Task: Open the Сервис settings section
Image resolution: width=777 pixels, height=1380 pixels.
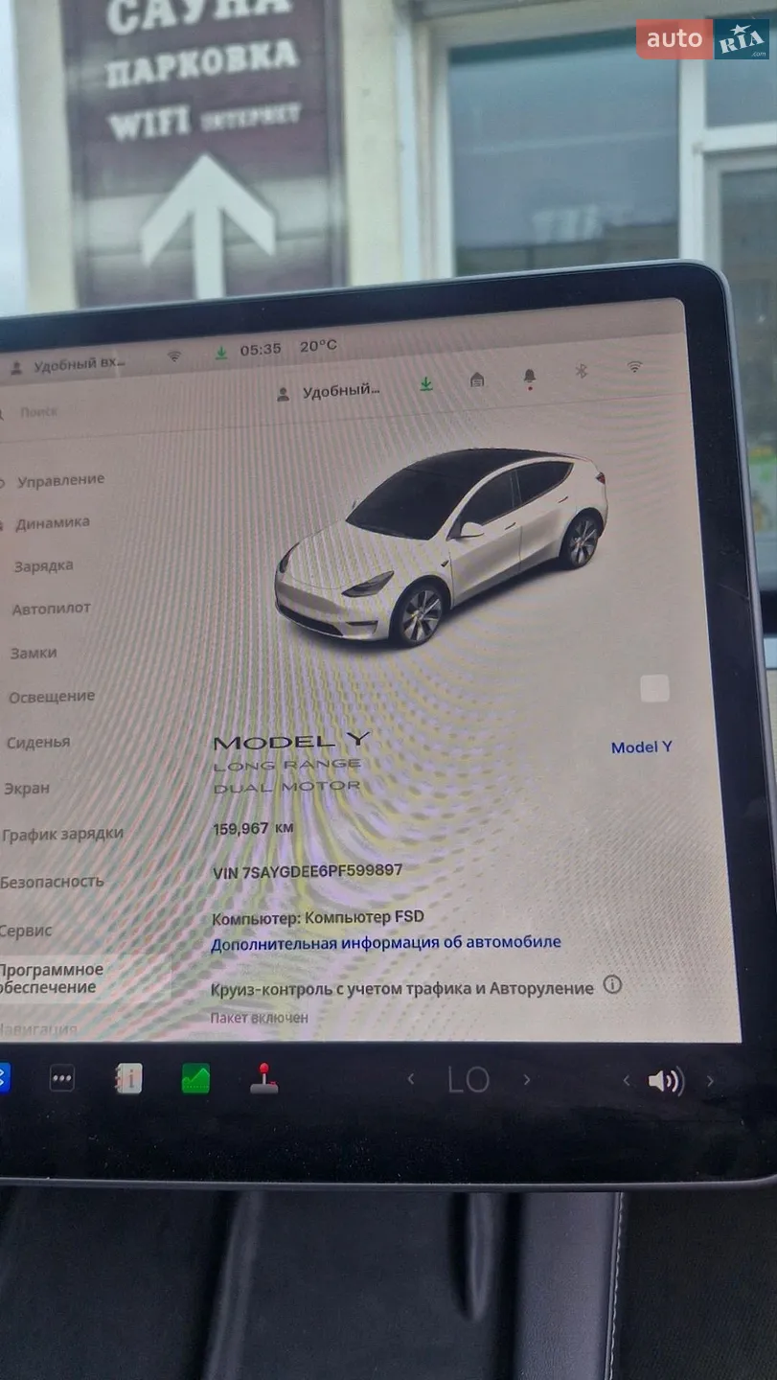Action: 26,931
